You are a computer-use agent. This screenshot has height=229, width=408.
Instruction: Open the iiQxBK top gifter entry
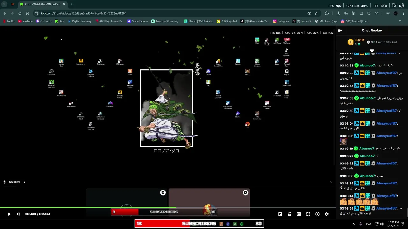point(356,42)
